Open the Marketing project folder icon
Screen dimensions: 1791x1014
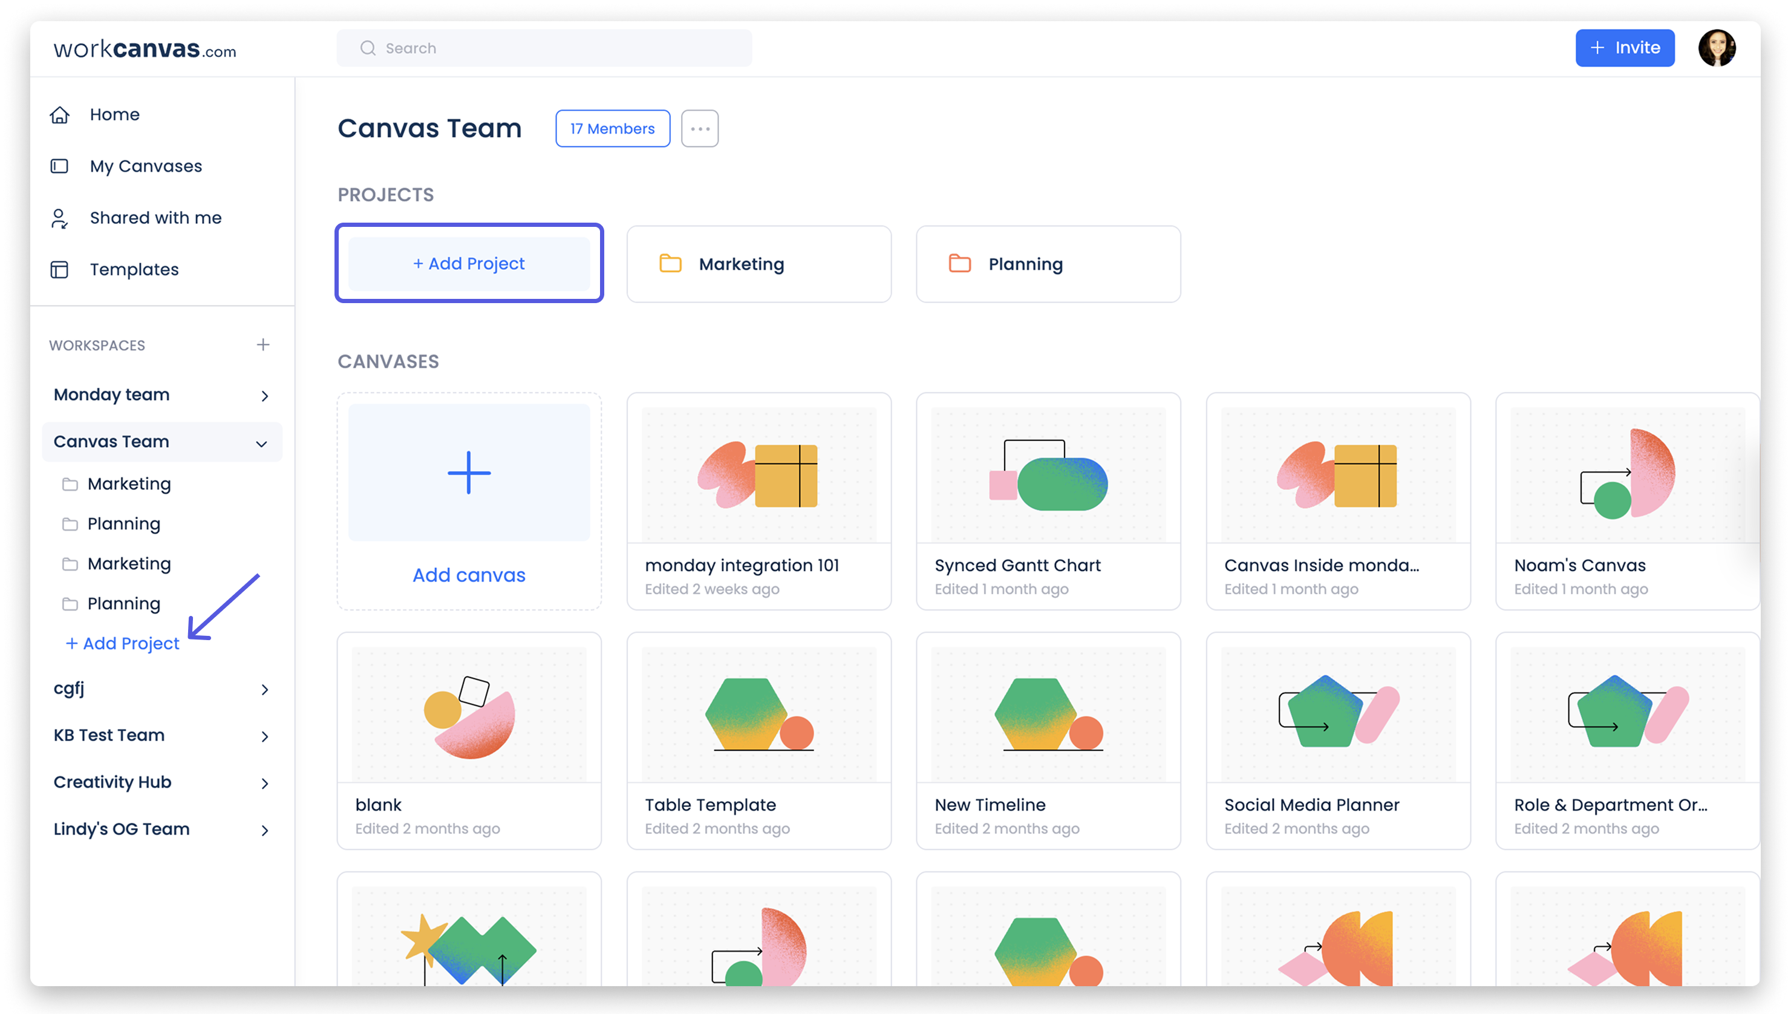coord(670,264)
